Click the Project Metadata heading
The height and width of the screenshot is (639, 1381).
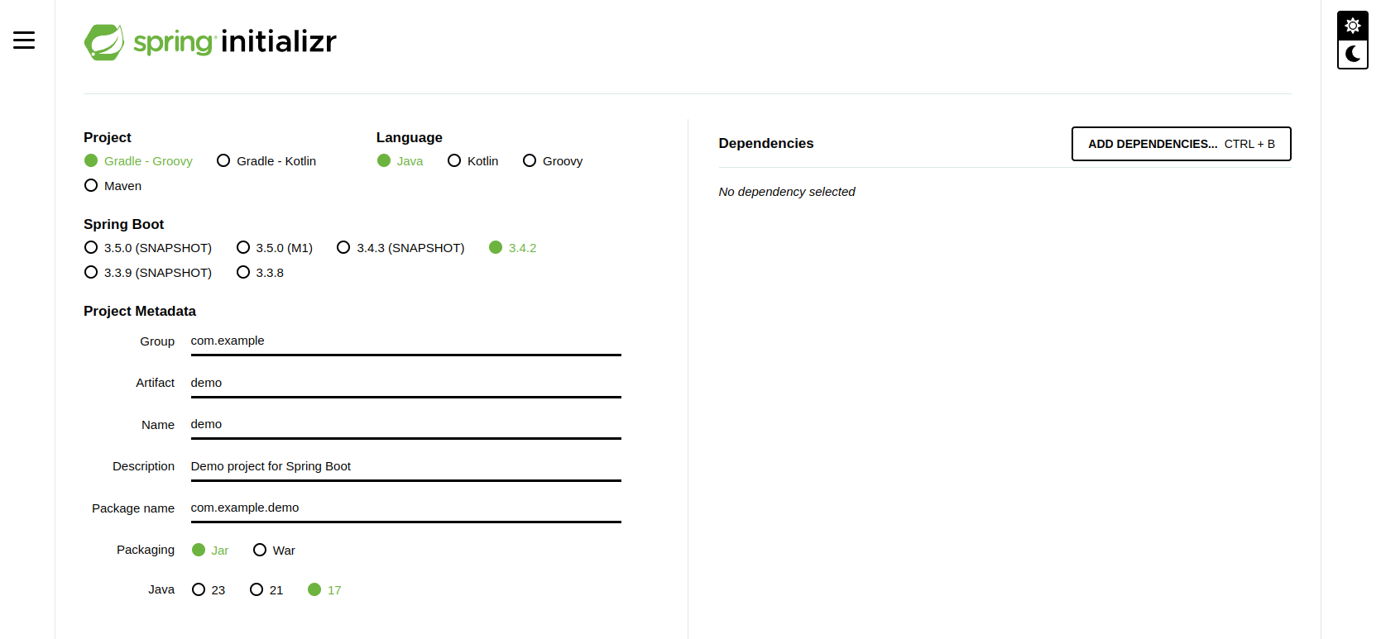[140, 312]
